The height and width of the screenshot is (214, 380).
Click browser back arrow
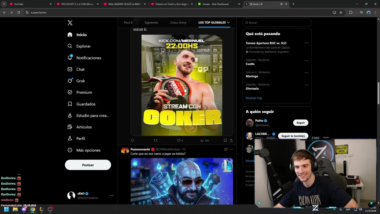click(x=4, y=12)
